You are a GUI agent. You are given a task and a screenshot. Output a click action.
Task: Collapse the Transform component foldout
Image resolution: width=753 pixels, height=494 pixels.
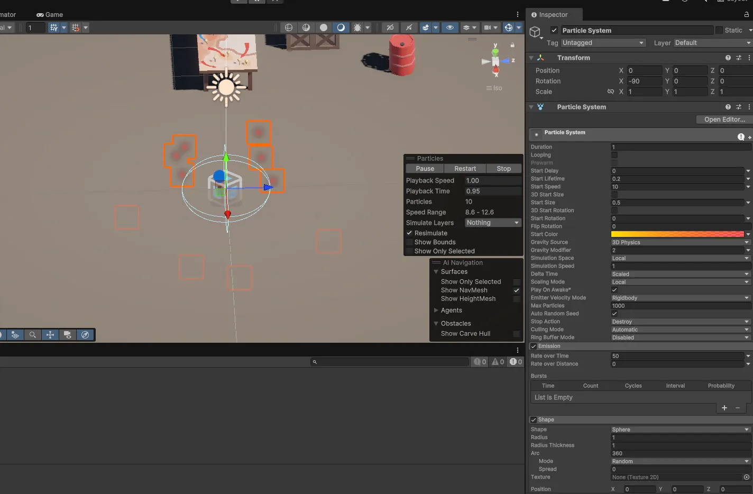tap(531, 58)
